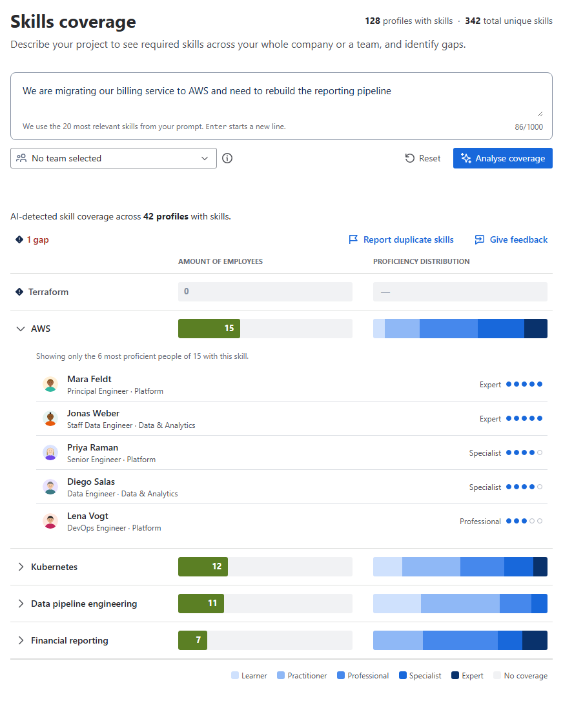This screenshot has width=563, height=701.
Task: Click the Data pipeline engineering count bar
Action: (x=265, y=604)
